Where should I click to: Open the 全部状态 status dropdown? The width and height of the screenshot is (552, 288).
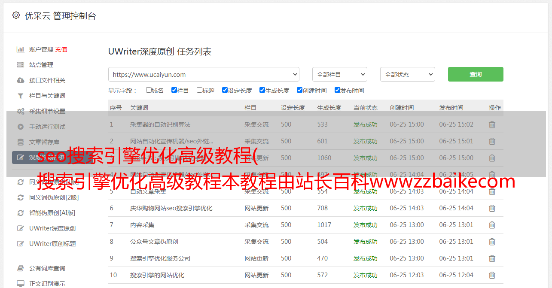(x=408, y=74)
